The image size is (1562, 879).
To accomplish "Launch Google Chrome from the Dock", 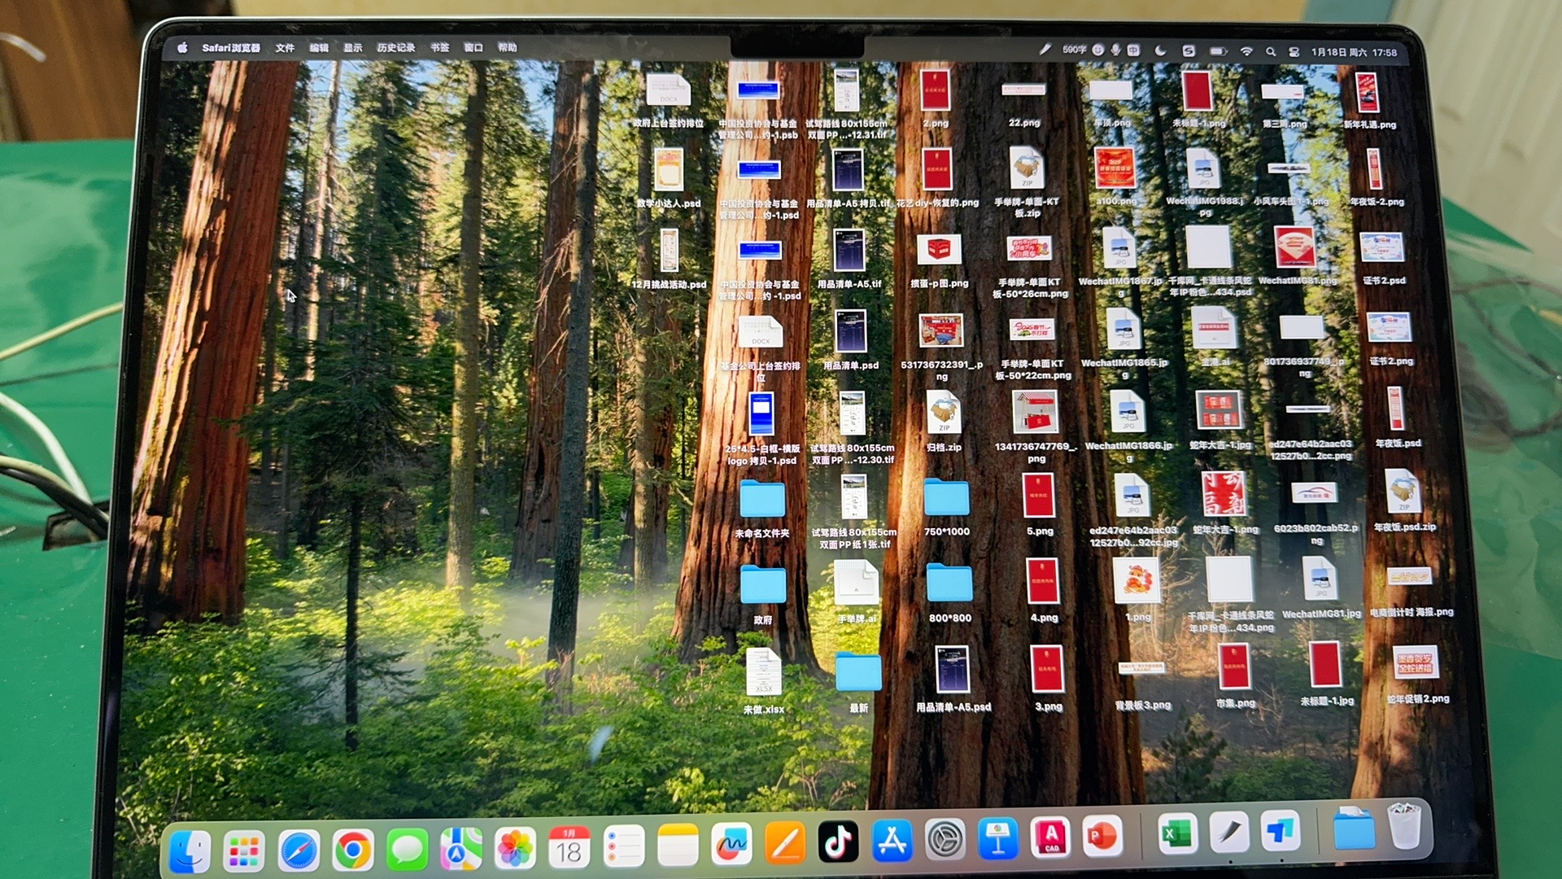I will (352, 851).
